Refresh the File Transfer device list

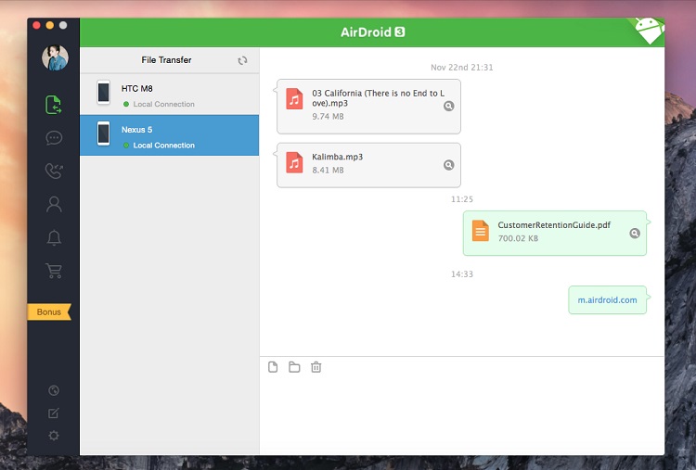[x=242, y=60]
